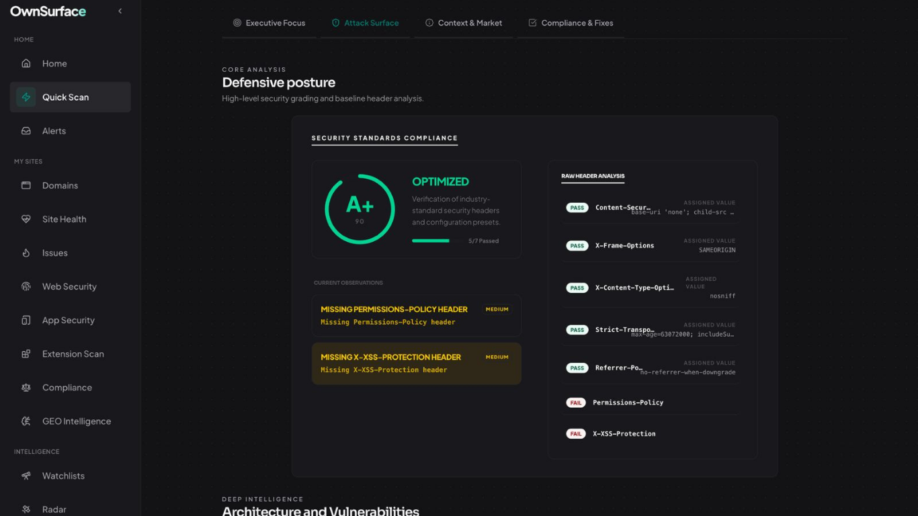Open the Missing Permissions-Policy Header observation
Screen dimensions: 918x516
click(x=417, y=315)
